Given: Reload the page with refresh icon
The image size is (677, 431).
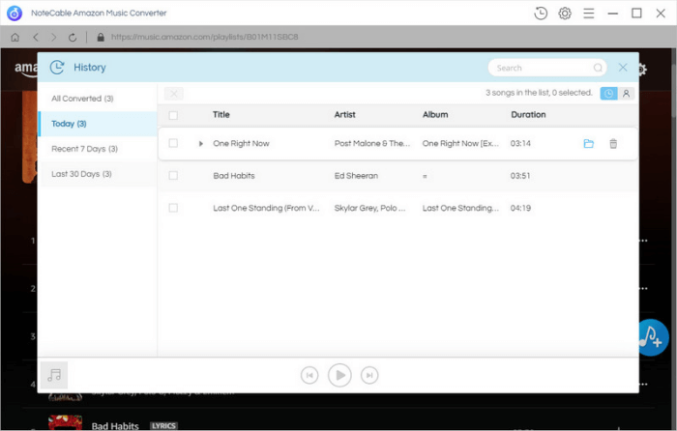Looking at the screenshot, I should tap(73, 38).
